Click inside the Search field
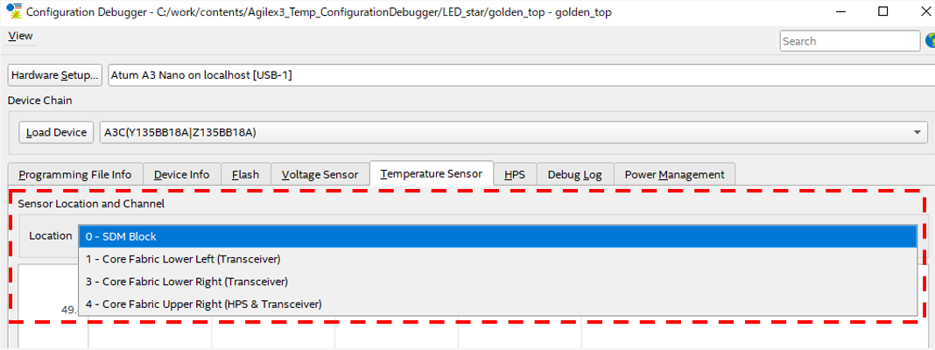Image resolution: width=935 pixels, height=350 pixels. [x=849, y=41]
